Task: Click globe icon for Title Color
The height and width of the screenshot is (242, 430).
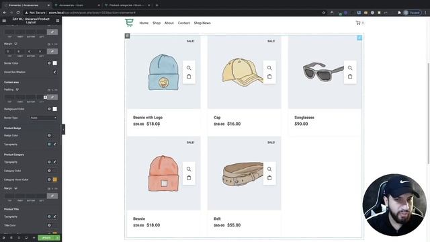Action: (49, 225)
